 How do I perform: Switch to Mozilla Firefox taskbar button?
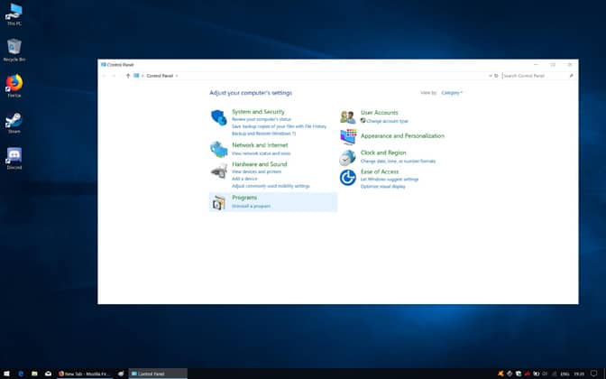[x=85, y=374]
